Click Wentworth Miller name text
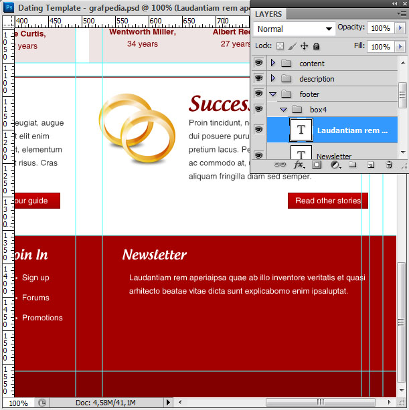This screenshot has height=410, width=409. click(143, 32)
